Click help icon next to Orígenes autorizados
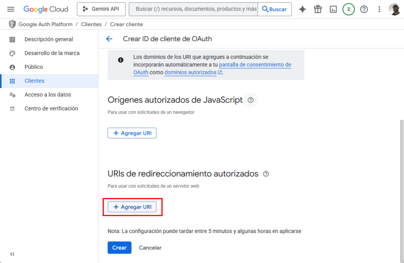The height and width of the screenshot is (263, 404). [x=251, y=100]
